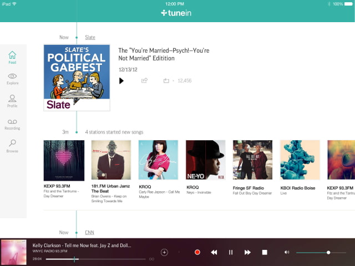Click the KBOI Radio Boise label

click(298, 188)
